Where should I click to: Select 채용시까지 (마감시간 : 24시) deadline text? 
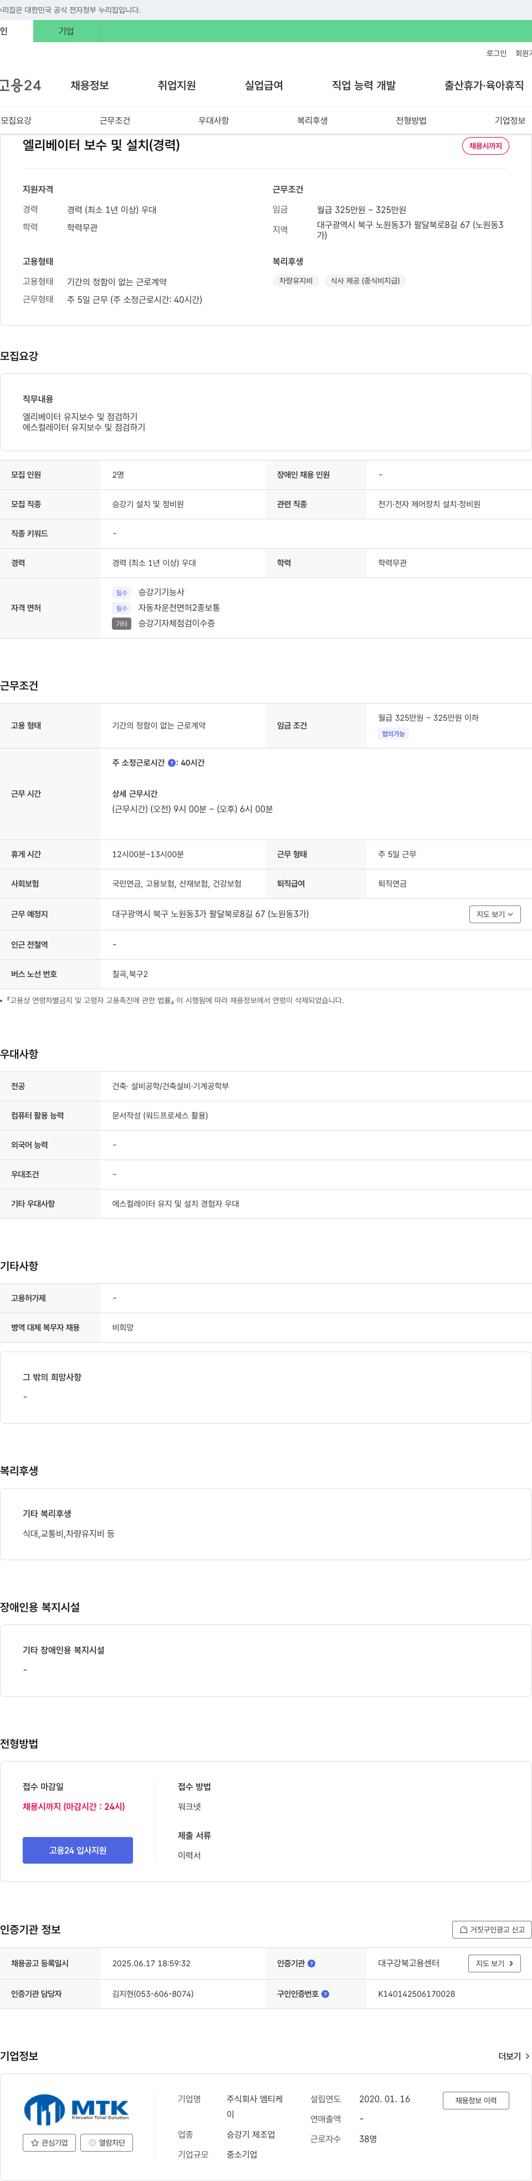click(74, 1807)
